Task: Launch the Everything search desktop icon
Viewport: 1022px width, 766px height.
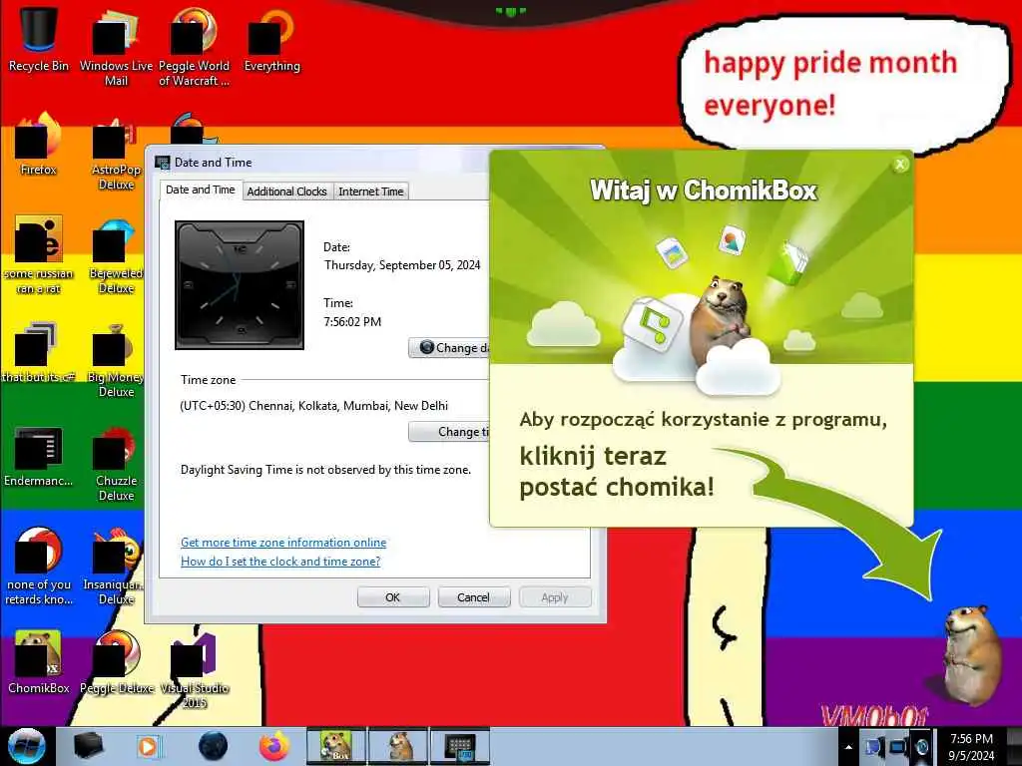Action: tap(271, 39)
